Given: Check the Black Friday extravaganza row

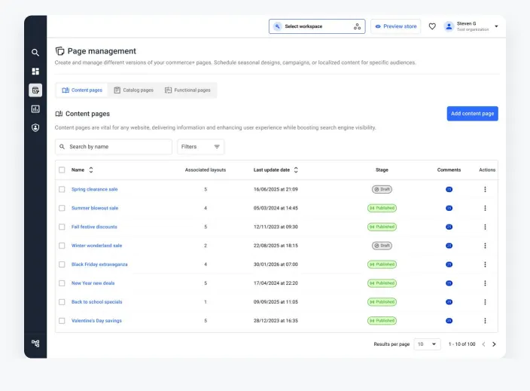Looking at the screenshot, I should pos(62,264).
